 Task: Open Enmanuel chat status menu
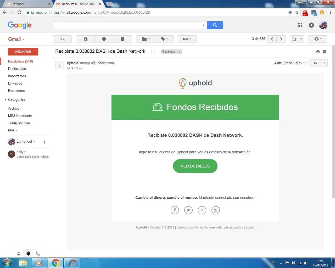(26, 142)
